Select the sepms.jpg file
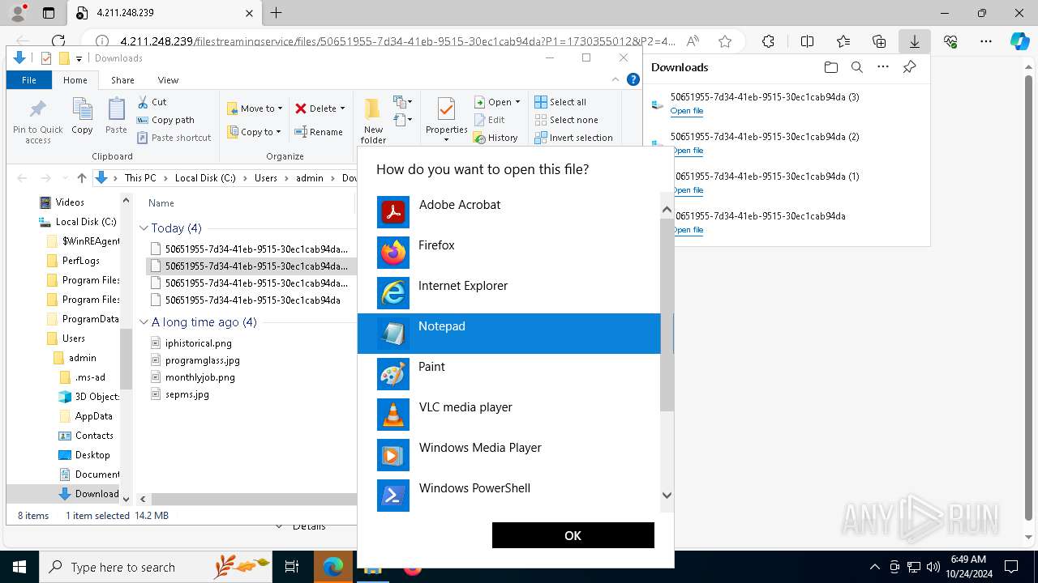Viewport: 1038px width, 583px height. [180, 394]
